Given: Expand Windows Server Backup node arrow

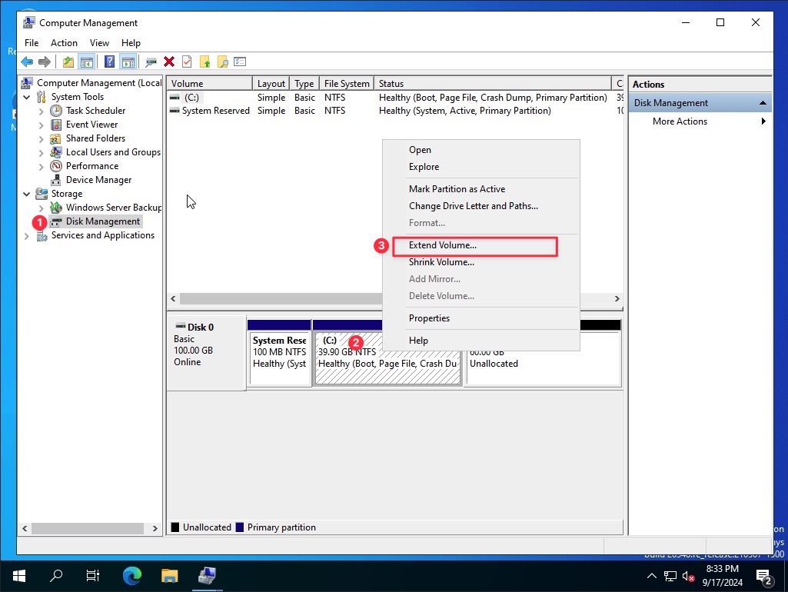Looking at the screenshot, I should pyautogui.click(x=42, y=208).
